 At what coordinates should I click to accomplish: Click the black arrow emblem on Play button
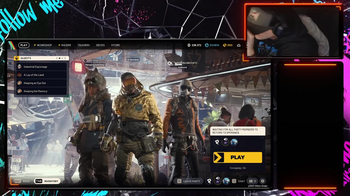tap(219, 157)
